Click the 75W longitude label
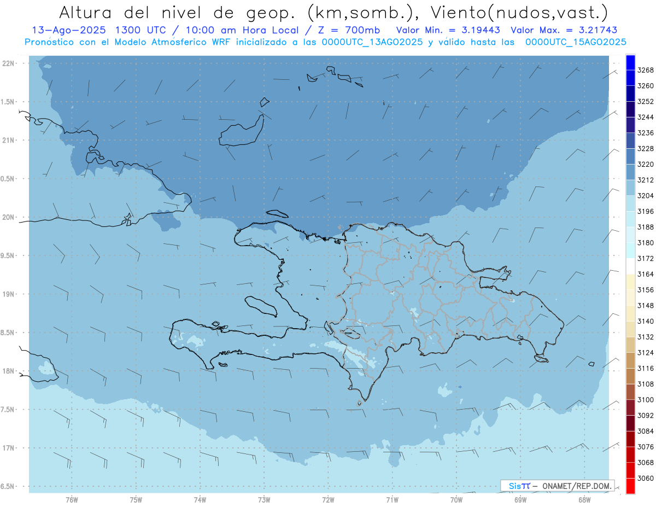 [136, 500]
